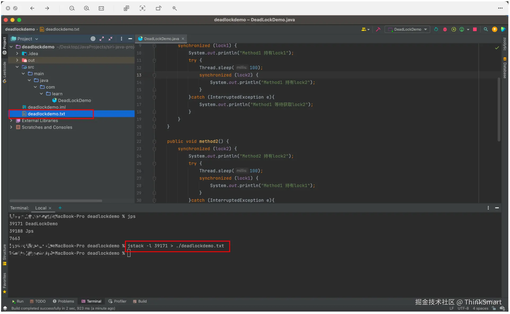
Task: Open DeadLockDemo run configuration dropdown
Action: pyautogui.click(x=407, y=29)
